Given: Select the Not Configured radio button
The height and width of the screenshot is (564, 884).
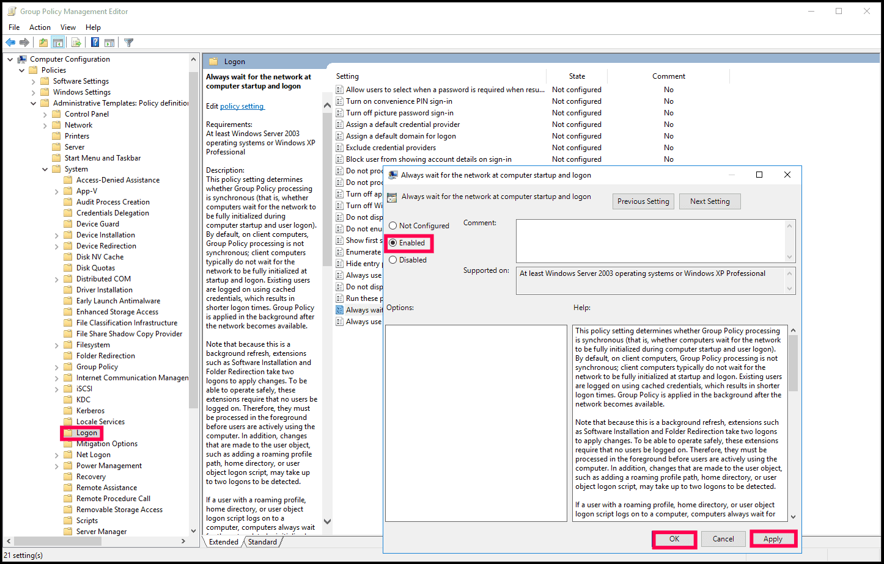Looking at the screenshot, I should pyautogui.click(x=393, y=226).
